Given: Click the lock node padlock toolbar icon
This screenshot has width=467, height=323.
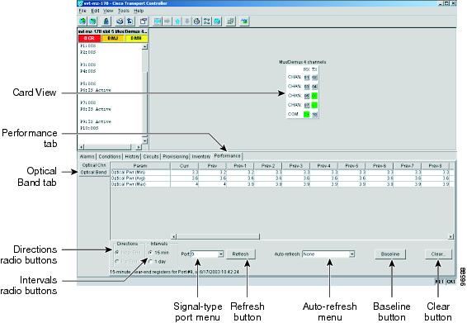Looking at the screenshot, I should coord(106,21).
